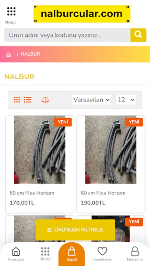This screenshot has height=266, width=150.
Task: Focus the product name search field
Action: coord(67,35)
